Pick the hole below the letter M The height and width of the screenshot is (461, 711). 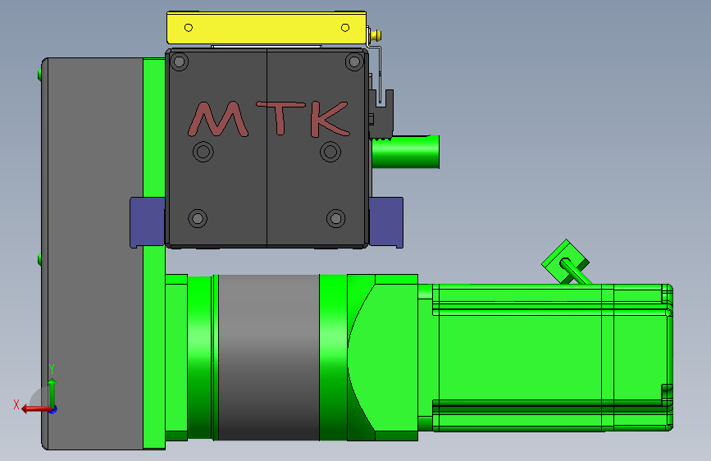click(x=203, y=152)
